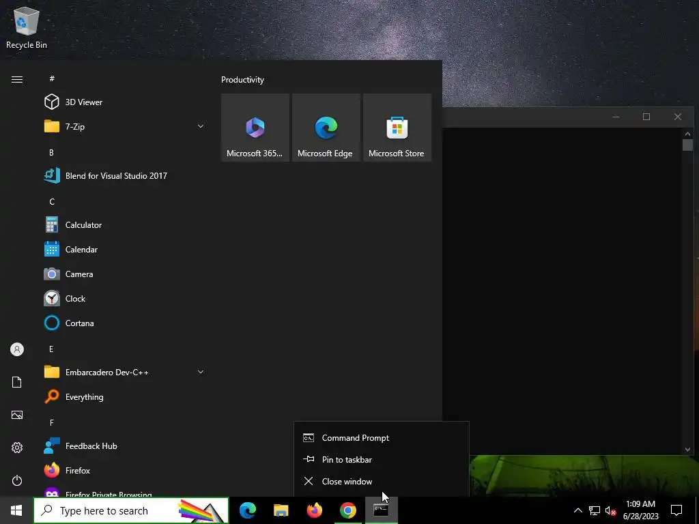Open the Microsoft Store tile

[x=397, y=128]
